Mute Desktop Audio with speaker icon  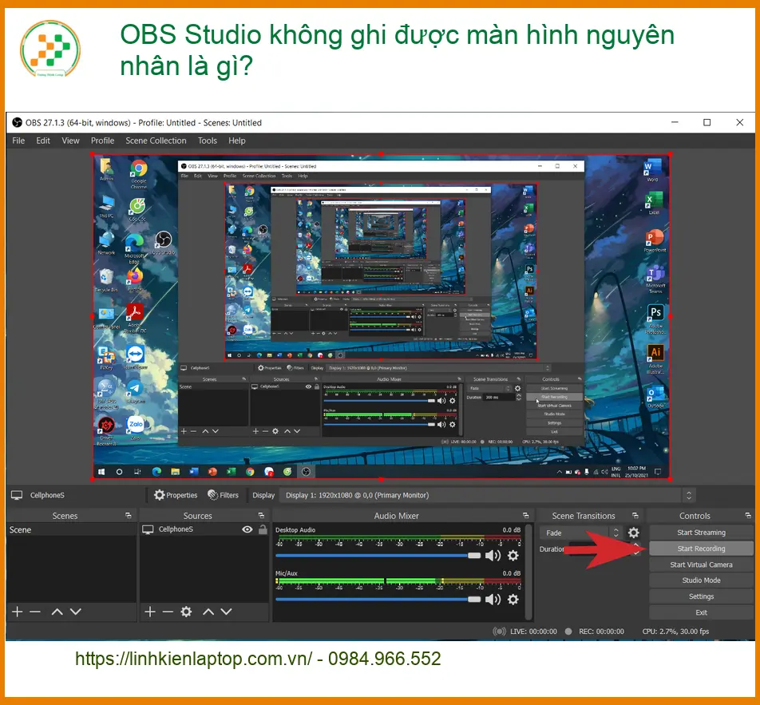point(493,556)
